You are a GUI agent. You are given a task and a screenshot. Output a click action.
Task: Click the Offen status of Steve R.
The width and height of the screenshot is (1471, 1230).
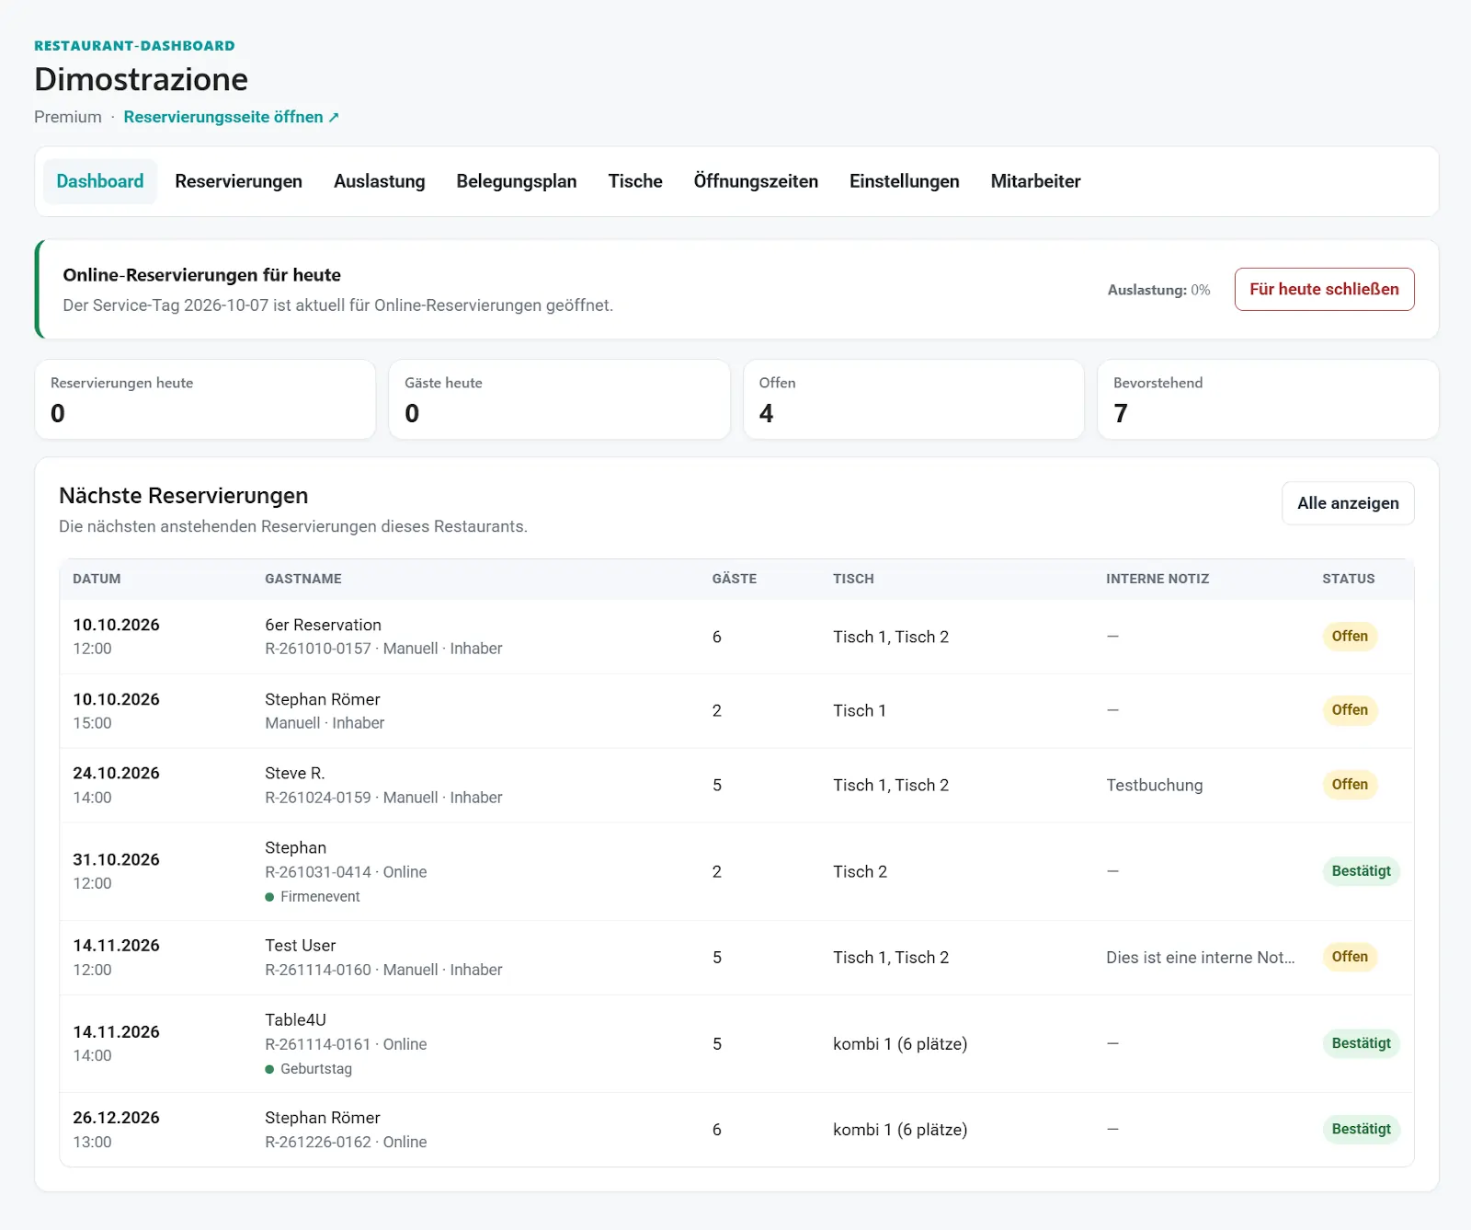[1350, 785]
